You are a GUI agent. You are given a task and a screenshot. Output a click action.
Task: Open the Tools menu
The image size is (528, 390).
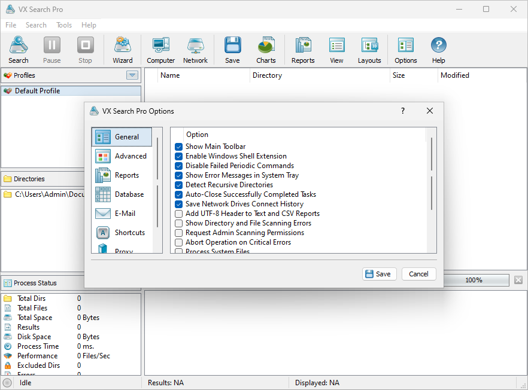[x=64, y=25]
